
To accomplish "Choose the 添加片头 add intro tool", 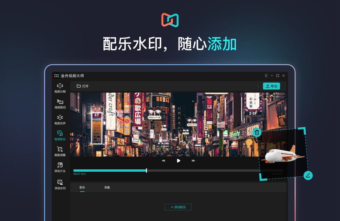I will coord(60,167).
